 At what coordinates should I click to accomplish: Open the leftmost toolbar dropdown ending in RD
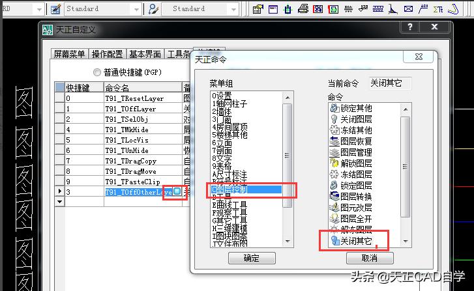click(x=39, y=9)
